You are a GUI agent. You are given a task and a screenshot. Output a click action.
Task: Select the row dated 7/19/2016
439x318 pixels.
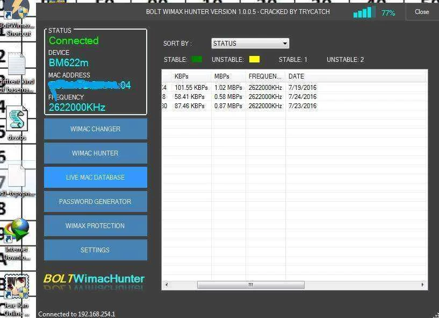pos(294,88)
